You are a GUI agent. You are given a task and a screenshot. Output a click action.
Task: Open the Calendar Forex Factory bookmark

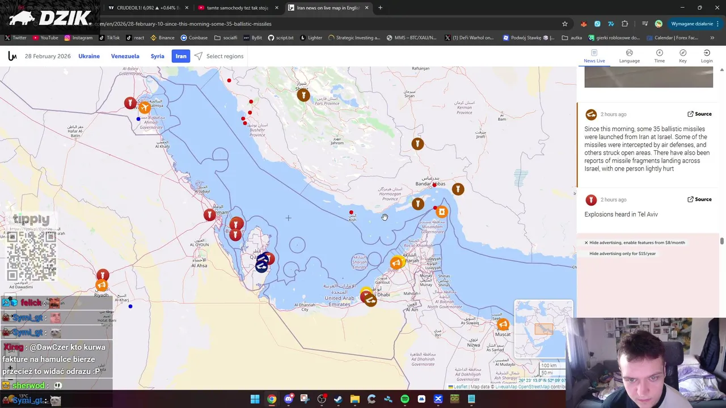point(672,38)
